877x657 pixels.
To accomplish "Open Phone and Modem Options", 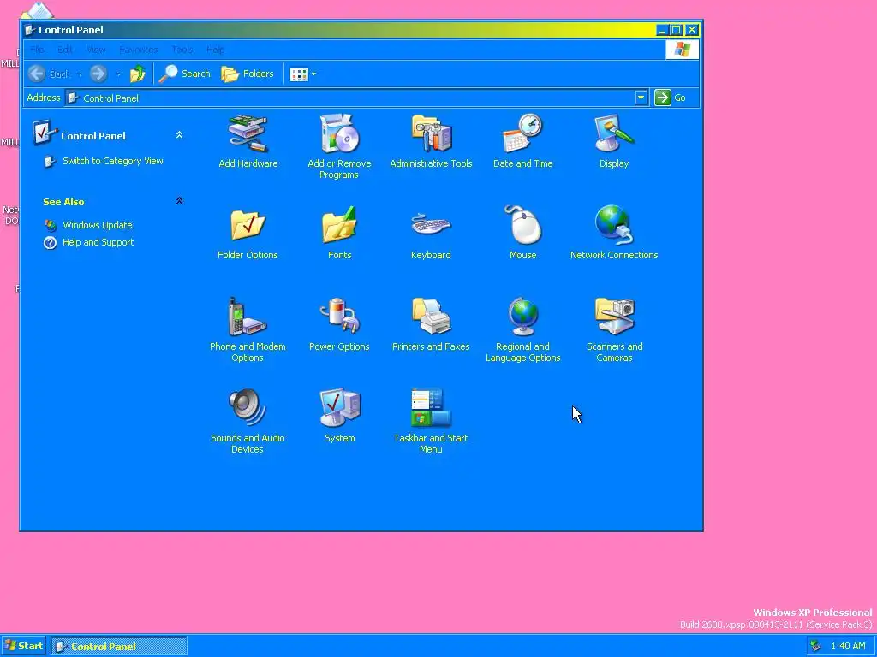I will 248,329.
